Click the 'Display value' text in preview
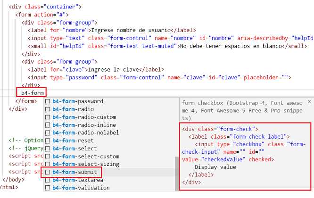The height and width of the screenshot is (198, 314). tap(215, 167)
